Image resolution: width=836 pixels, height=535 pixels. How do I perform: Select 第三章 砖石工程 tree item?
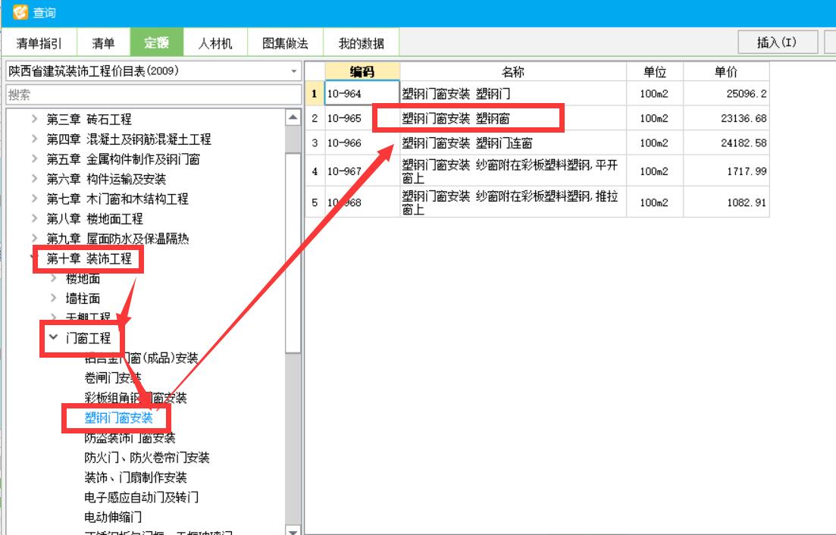(89, 119)
